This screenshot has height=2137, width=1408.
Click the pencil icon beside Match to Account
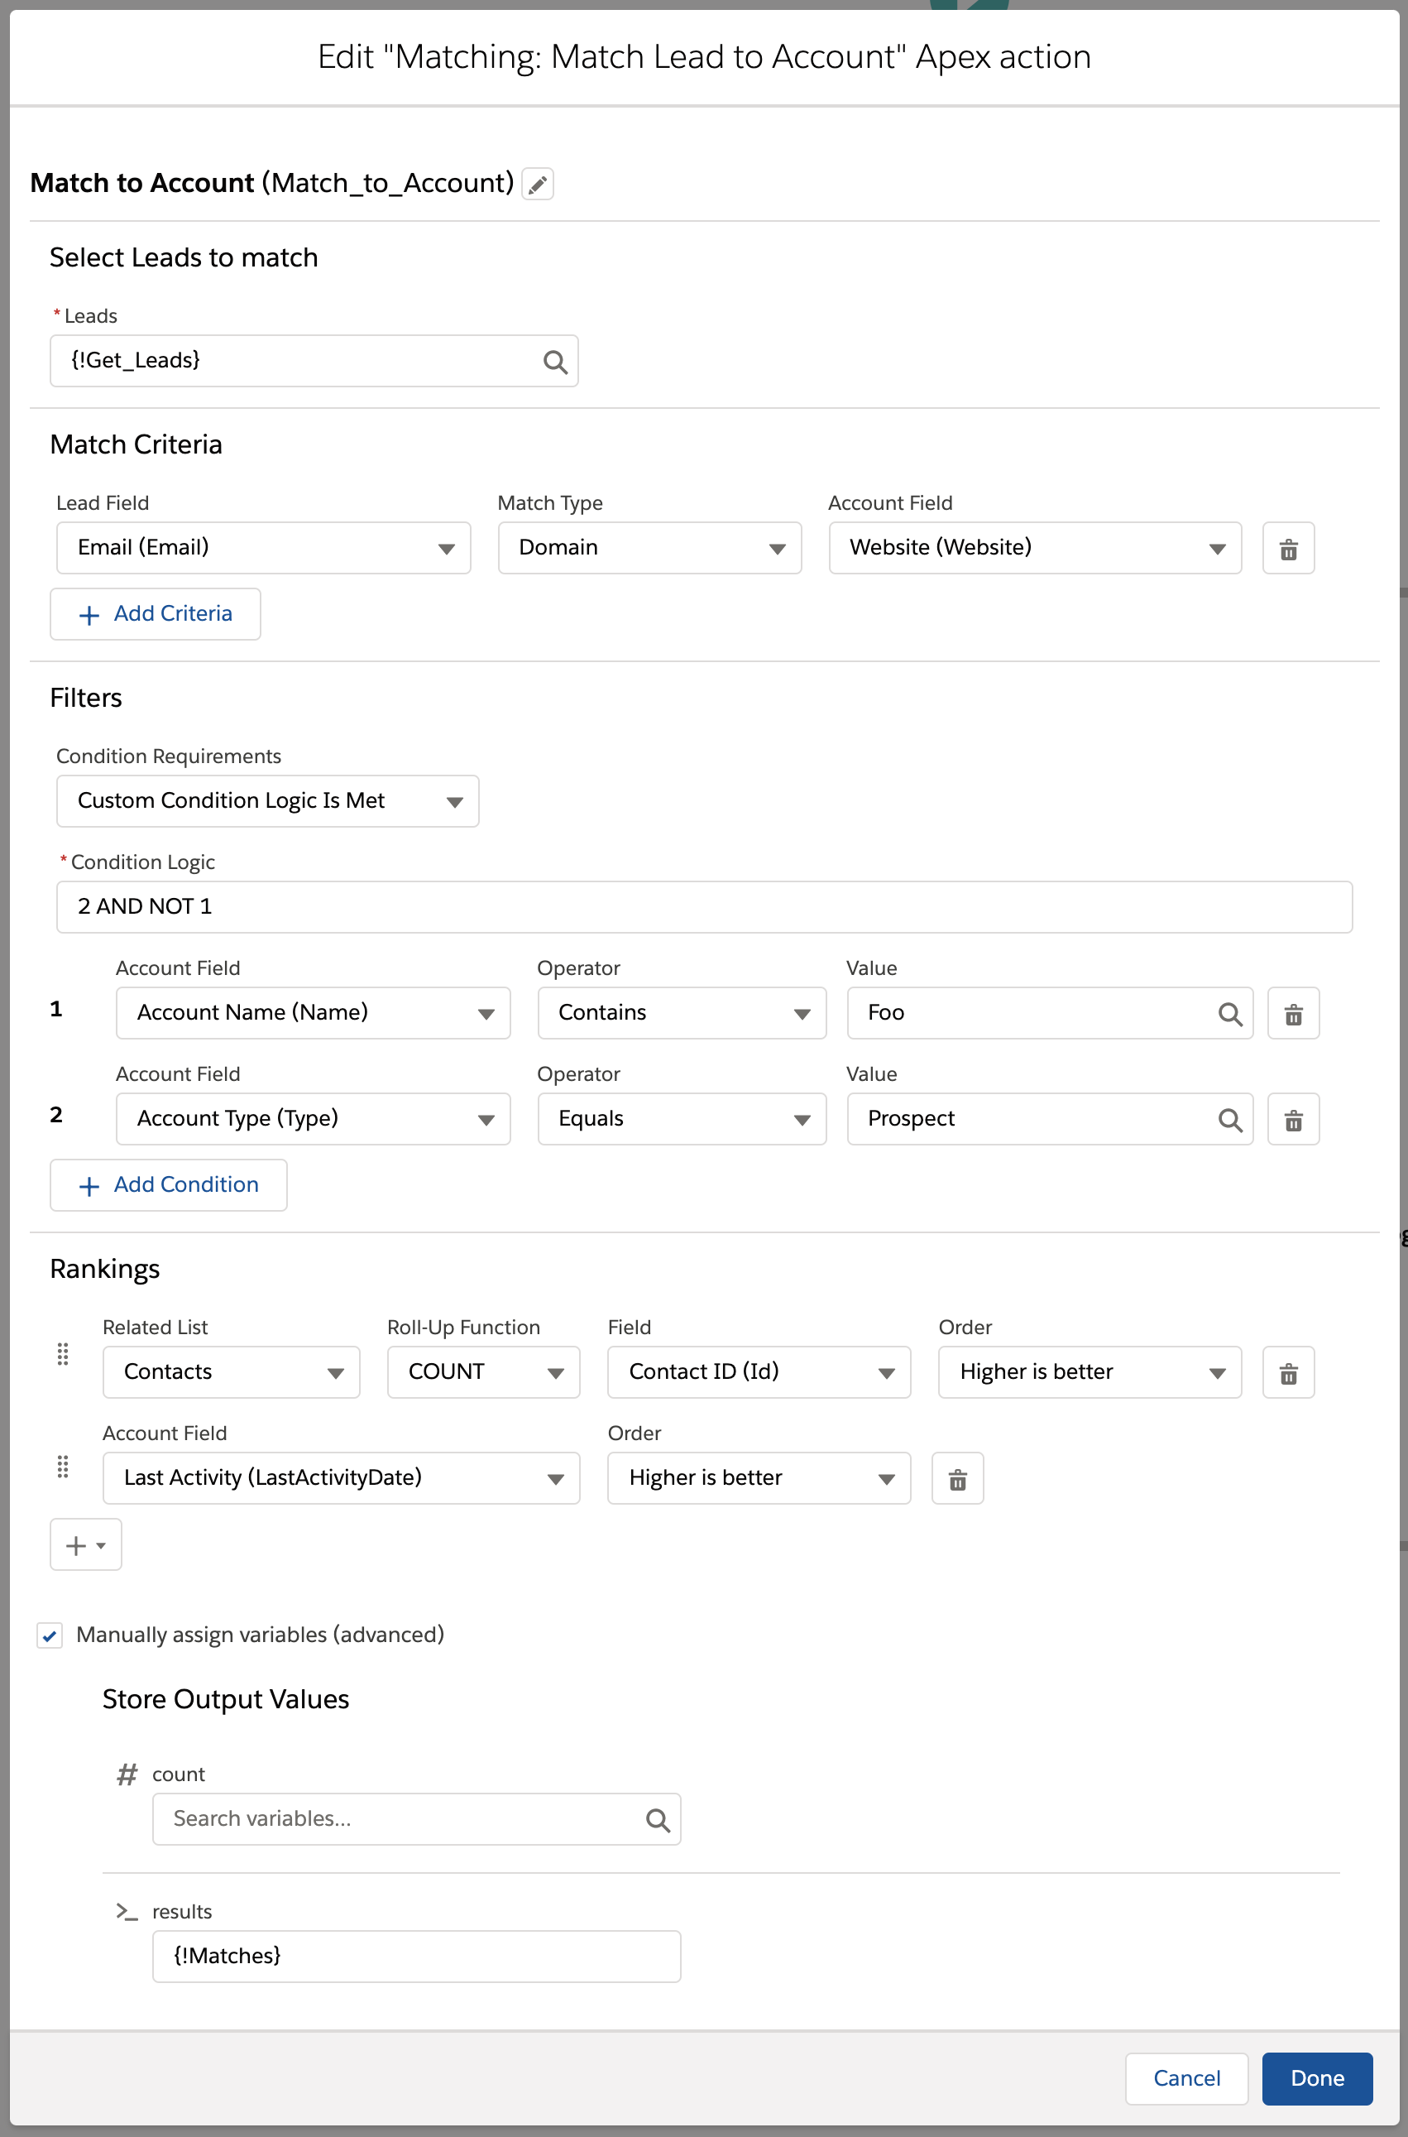[537, 184]
